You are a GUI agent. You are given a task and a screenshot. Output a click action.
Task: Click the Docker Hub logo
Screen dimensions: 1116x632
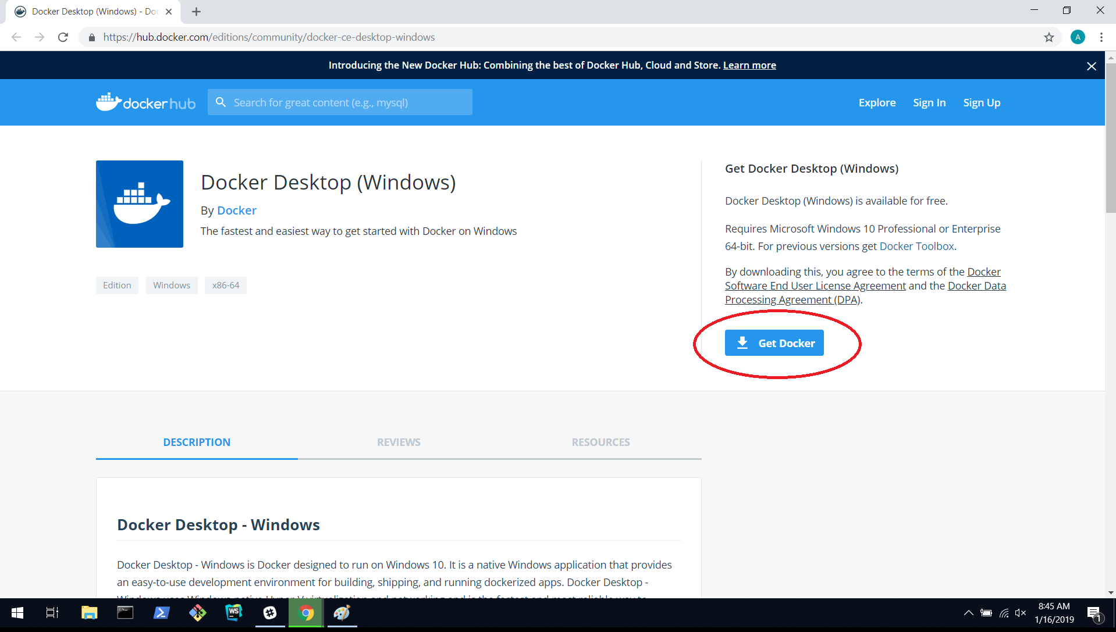tap(145, 102)
